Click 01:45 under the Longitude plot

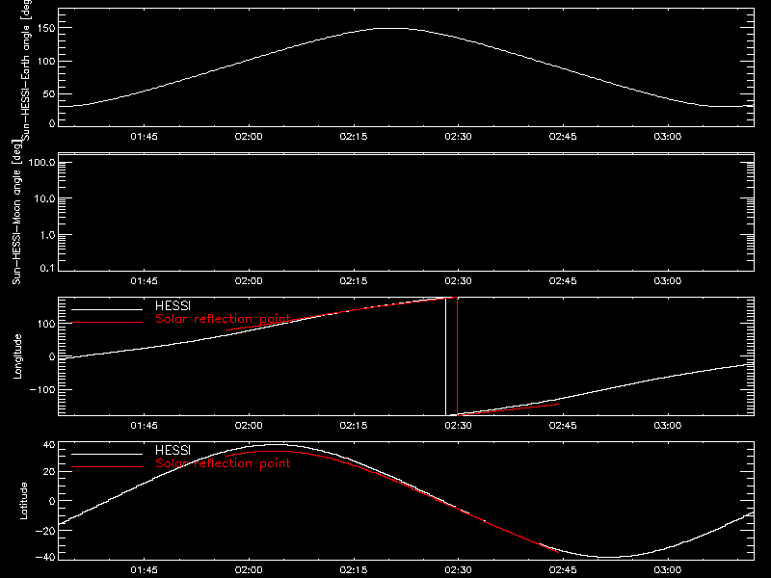click(144, 426)
